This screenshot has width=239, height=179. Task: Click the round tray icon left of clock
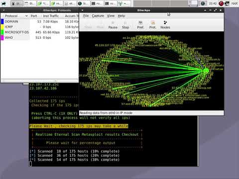203,3
